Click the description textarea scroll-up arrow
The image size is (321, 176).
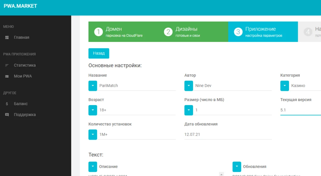[x=221, y=174]
